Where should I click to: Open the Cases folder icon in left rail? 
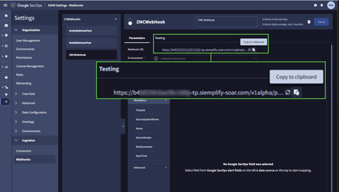(6, 16)
